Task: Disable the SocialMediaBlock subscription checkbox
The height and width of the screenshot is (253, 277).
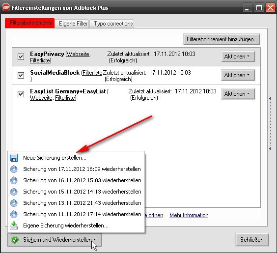Action: click(x=21, y=75)
